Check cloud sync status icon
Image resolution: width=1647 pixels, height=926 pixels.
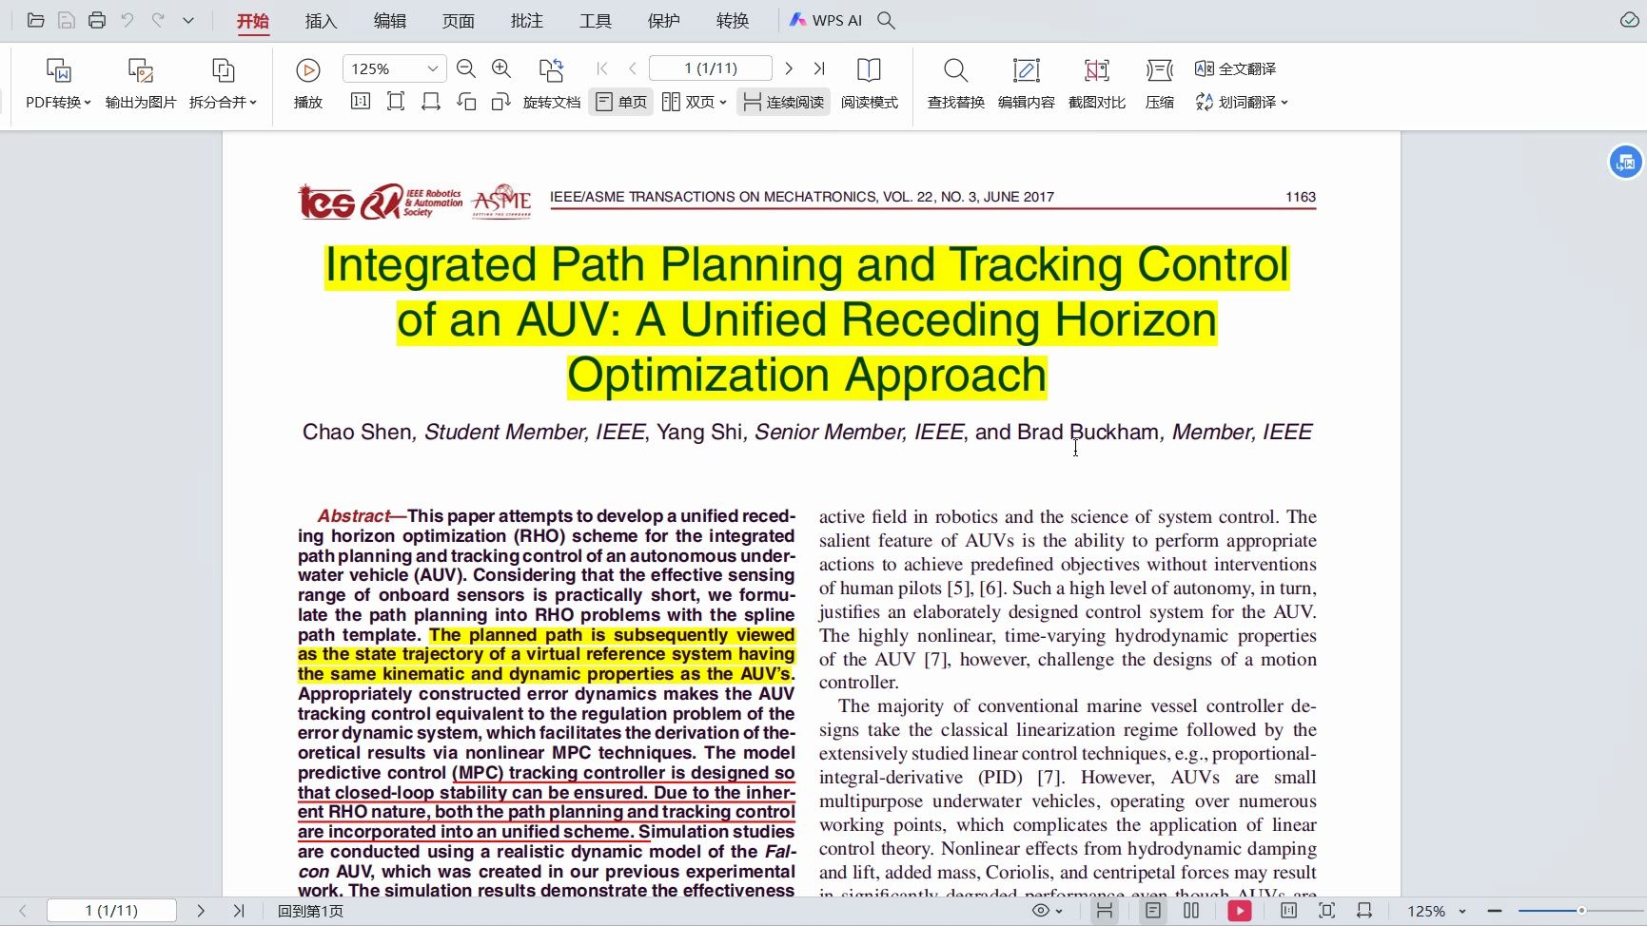pos(1629,20)
